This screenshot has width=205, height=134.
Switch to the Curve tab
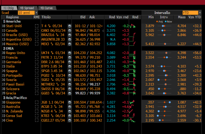click(x=47, y=8)
